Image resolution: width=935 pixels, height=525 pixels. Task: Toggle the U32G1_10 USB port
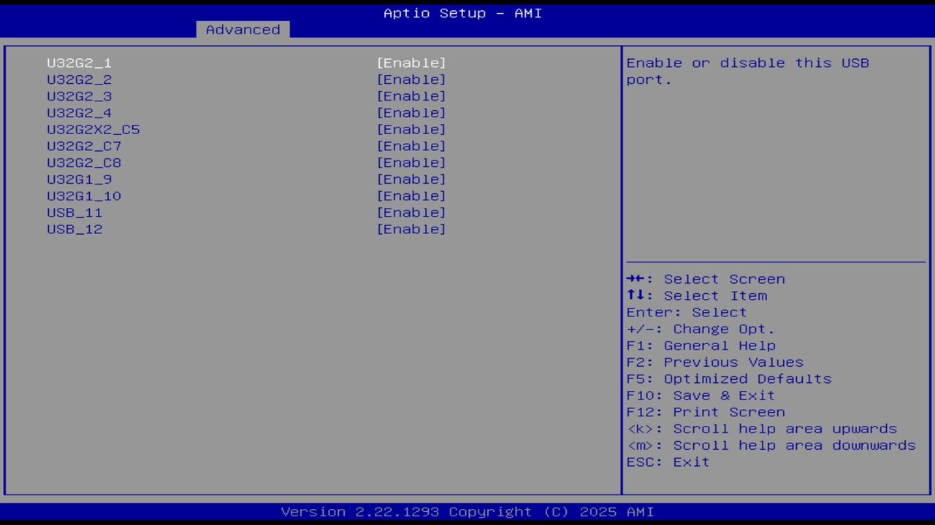411,195
